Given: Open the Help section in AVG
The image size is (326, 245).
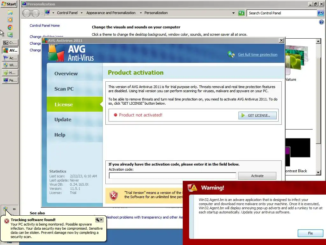Looking at the screenshot, I should (x=74, y=135).
